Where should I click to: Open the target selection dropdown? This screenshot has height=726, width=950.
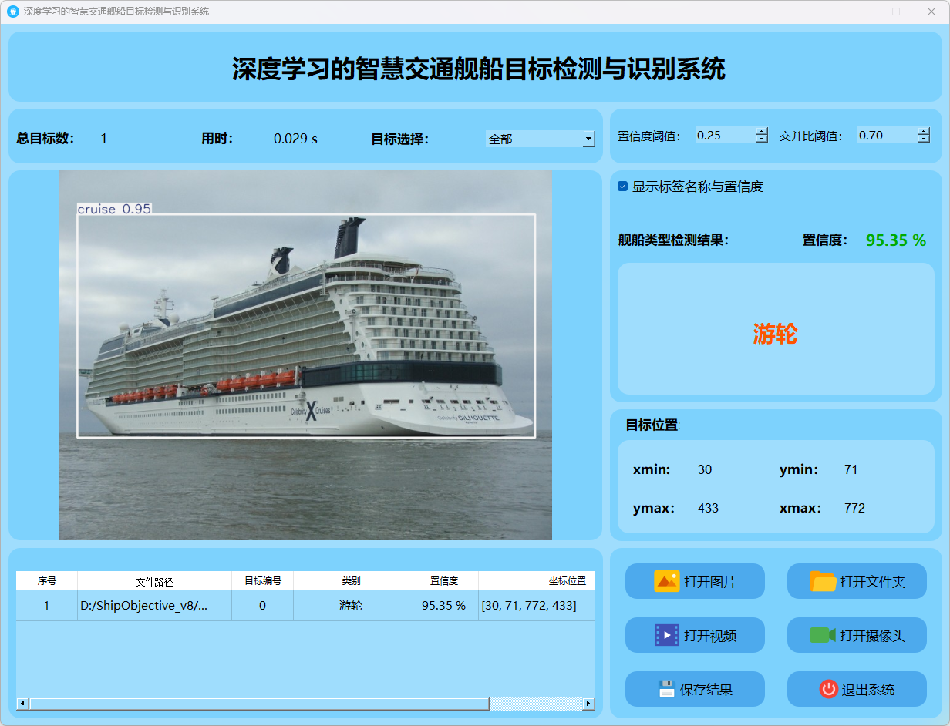[x=588, y=139]
